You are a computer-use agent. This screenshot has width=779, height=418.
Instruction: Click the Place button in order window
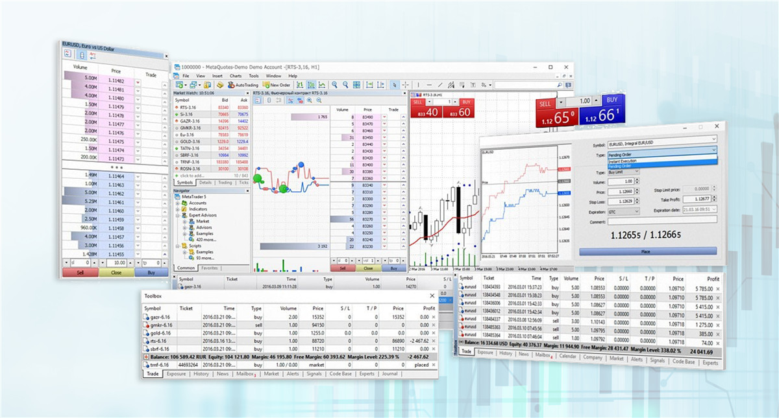[x=648, y=251]
